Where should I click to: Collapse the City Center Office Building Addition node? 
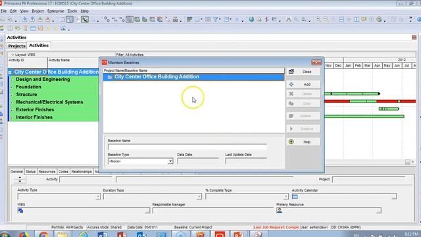coord(10,72)
